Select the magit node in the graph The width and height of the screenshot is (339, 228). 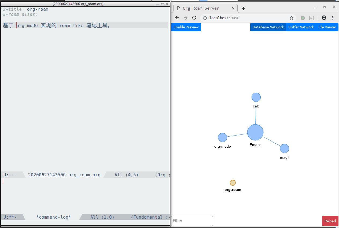coord(285,148)
